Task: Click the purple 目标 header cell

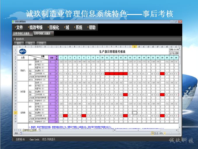Action: 52,58
